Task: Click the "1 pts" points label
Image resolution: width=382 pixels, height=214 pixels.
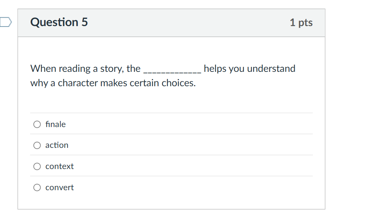Action: point(301,23)
